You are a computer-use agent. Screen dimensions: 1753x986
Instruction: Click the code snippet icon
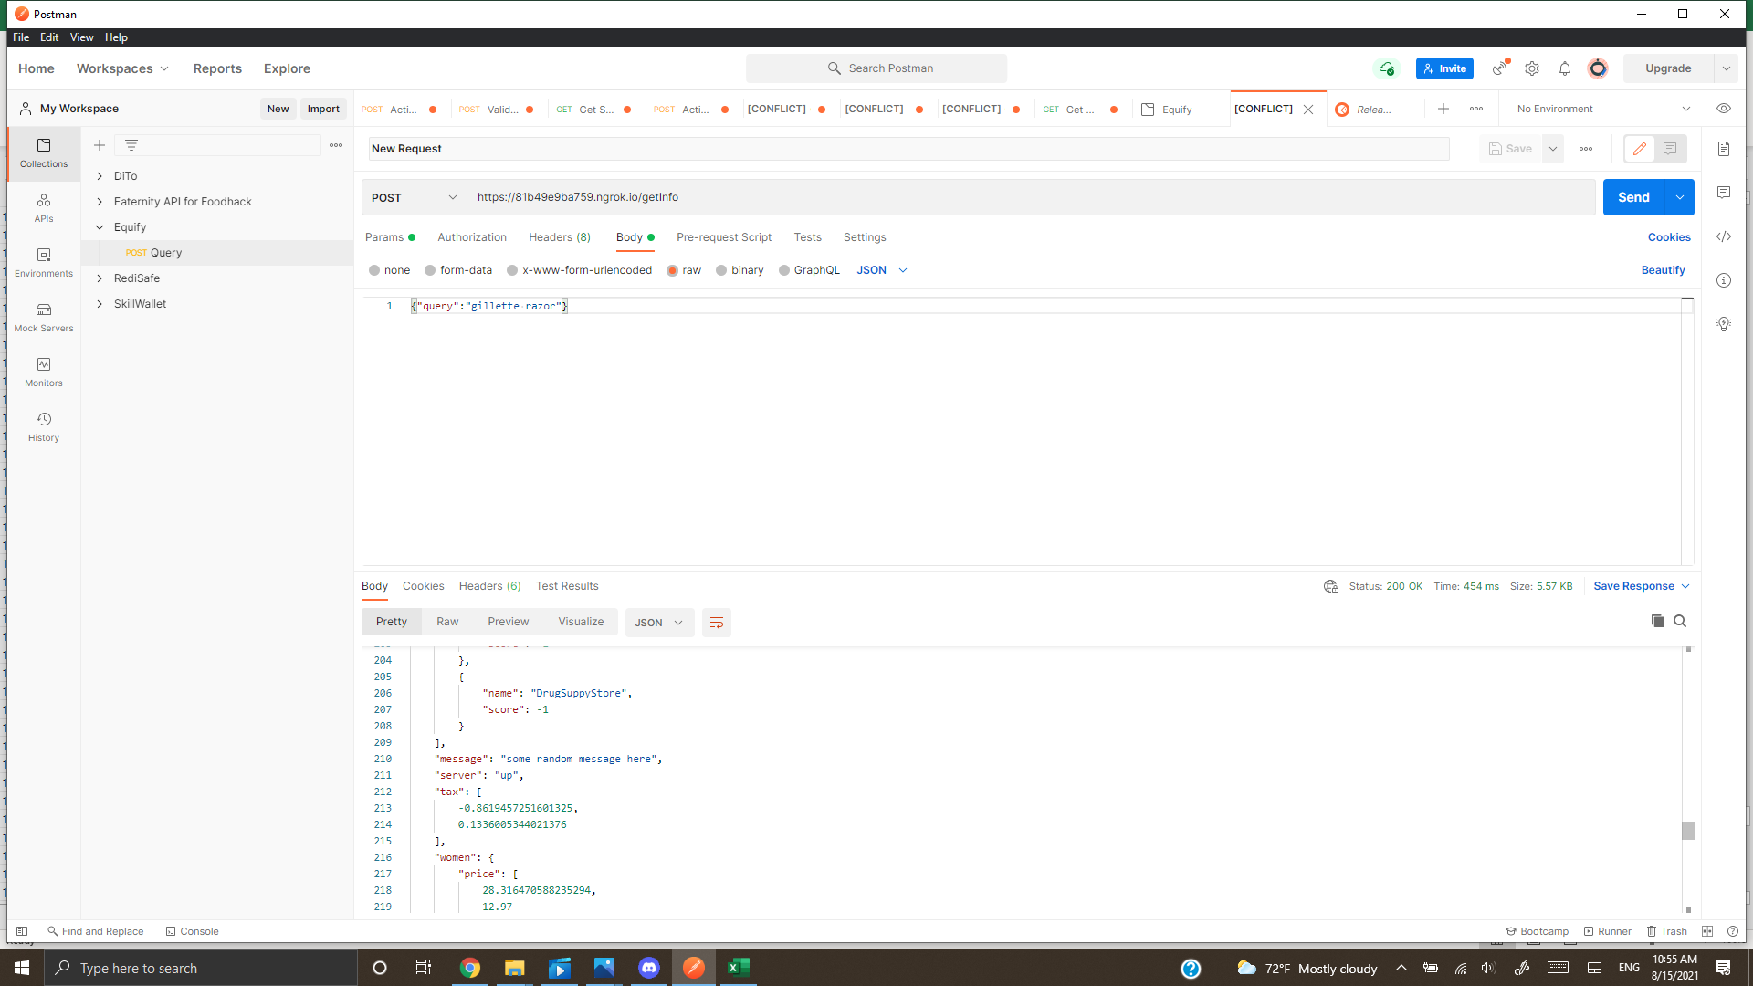click(1724, 236)
